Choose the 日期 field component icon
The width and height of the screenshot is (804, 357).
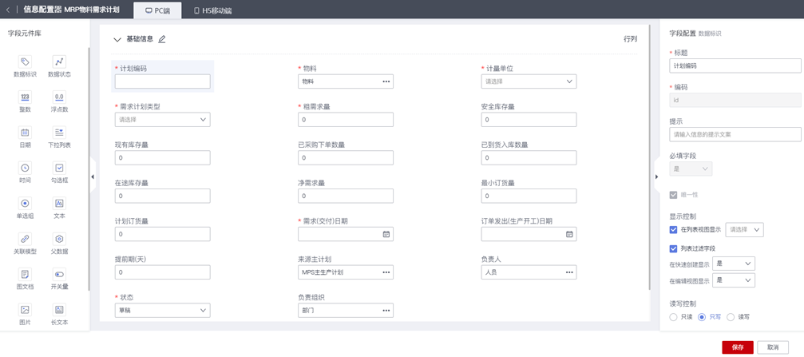(25, 133)
